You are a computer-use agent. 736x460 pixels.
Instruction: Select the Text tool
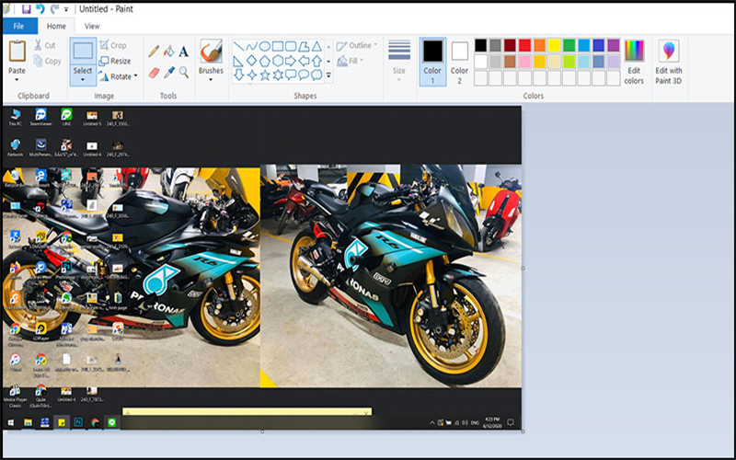[x=183, y=52]
